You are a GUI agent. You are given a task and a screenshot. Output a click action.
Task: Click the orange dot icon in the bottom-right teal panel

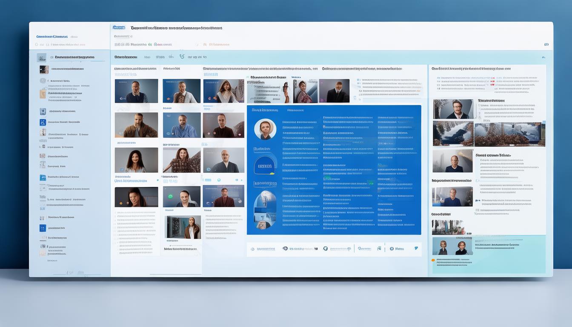click(433, 260)
